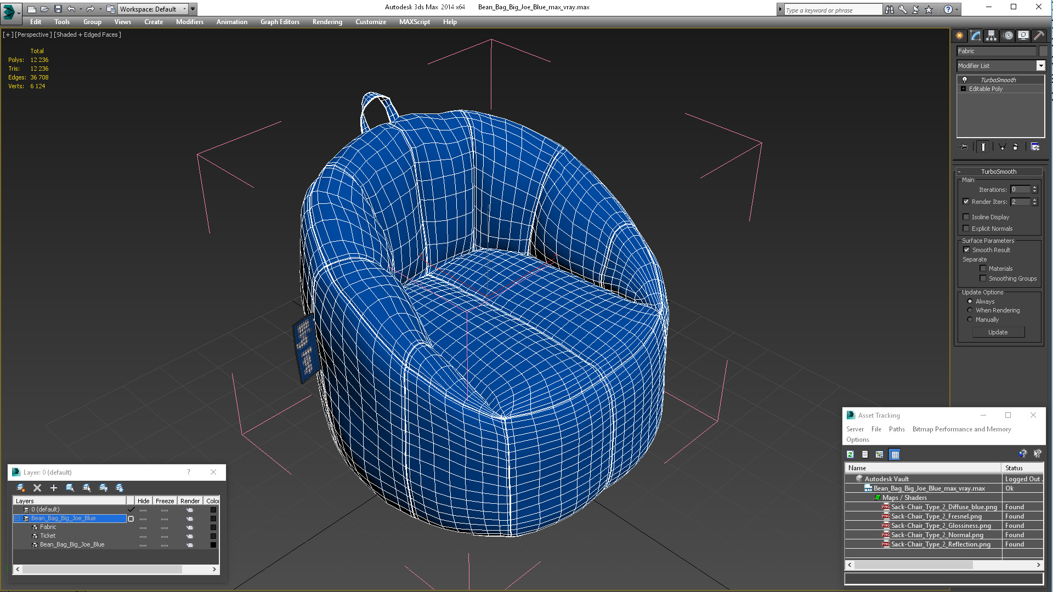Toggle the TurboSmooth lightbulb icon

coord(965,80)
